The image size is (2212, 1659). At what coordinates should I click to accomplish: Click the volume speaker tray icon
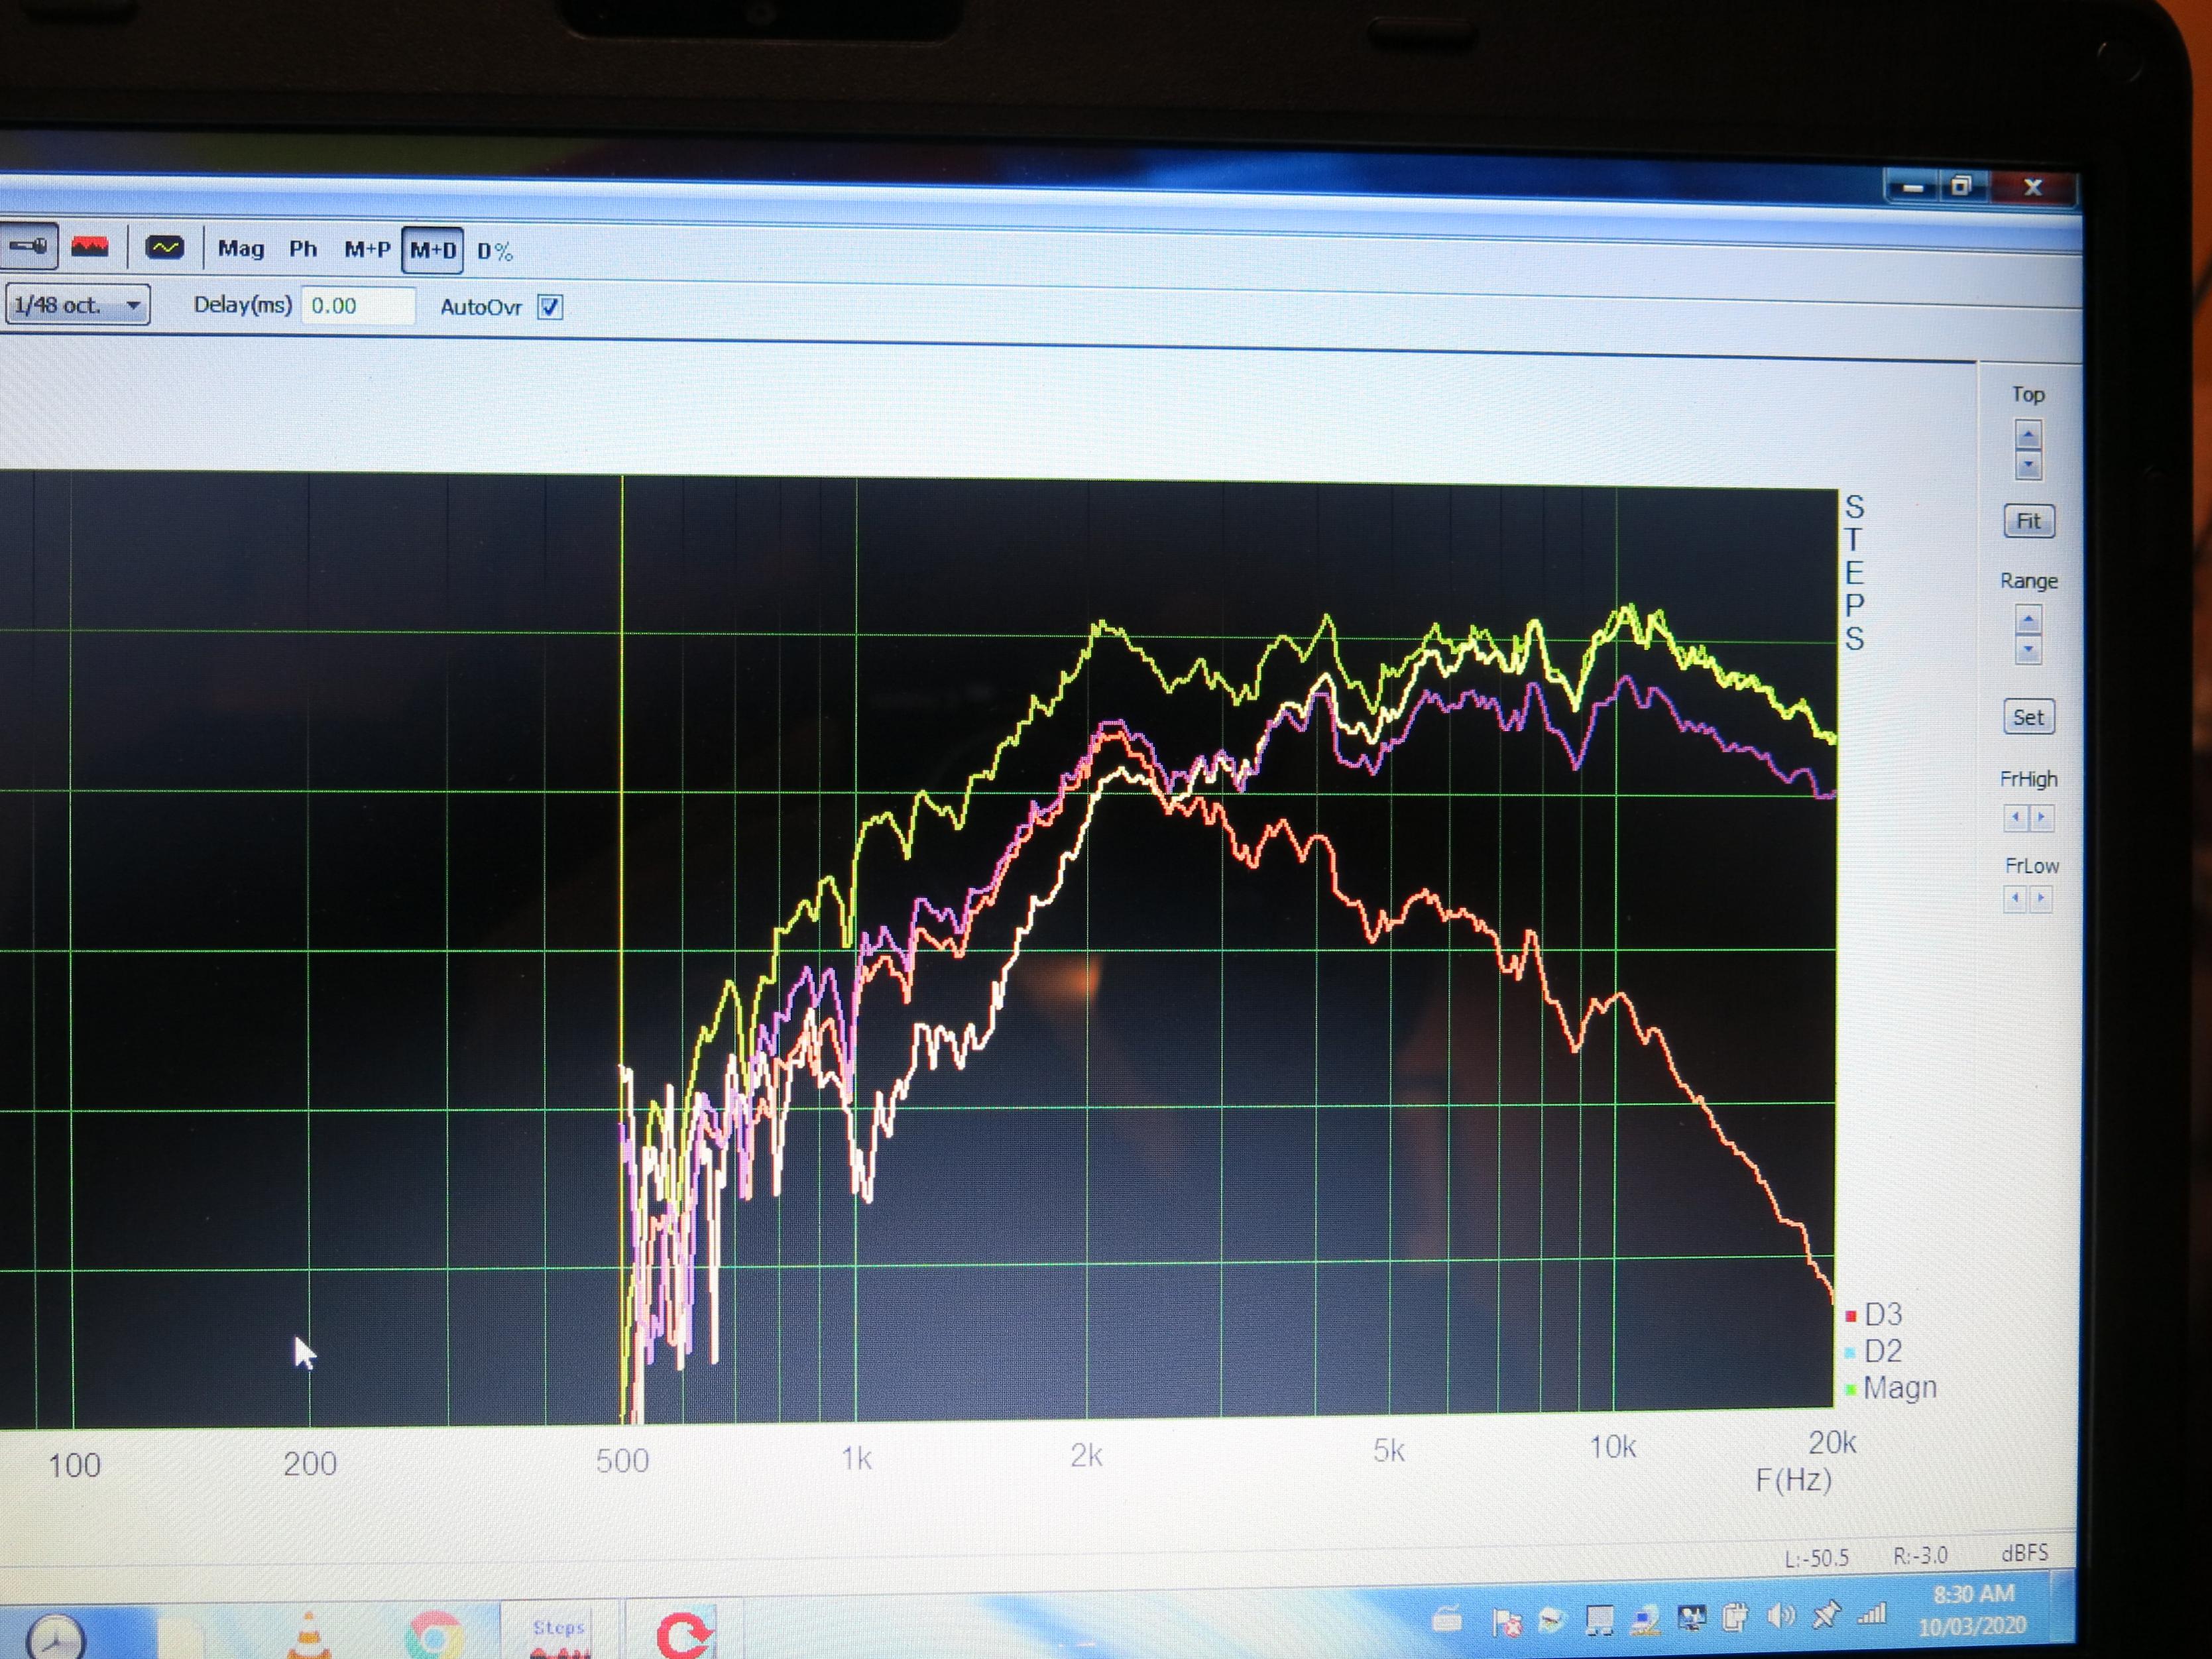[1781, 1617]
